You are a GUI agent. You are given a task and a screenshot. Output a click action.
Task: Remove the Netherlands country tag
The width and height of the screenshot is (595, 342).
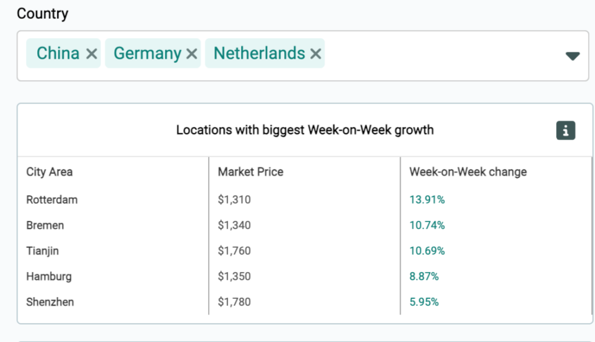coord(316,54)
